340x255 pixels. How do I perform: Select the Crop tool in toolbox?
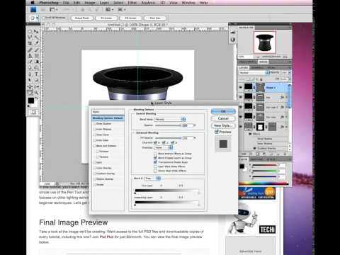30,43
